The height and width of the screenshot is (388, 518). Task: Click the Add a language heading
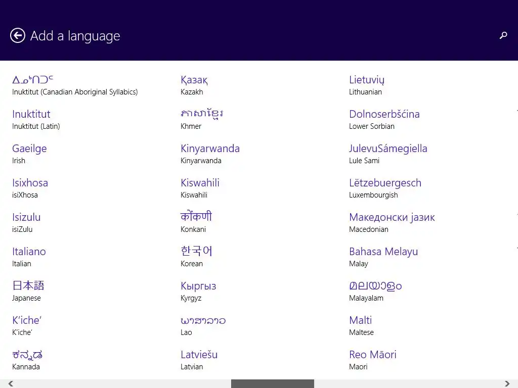click(75, 36)
